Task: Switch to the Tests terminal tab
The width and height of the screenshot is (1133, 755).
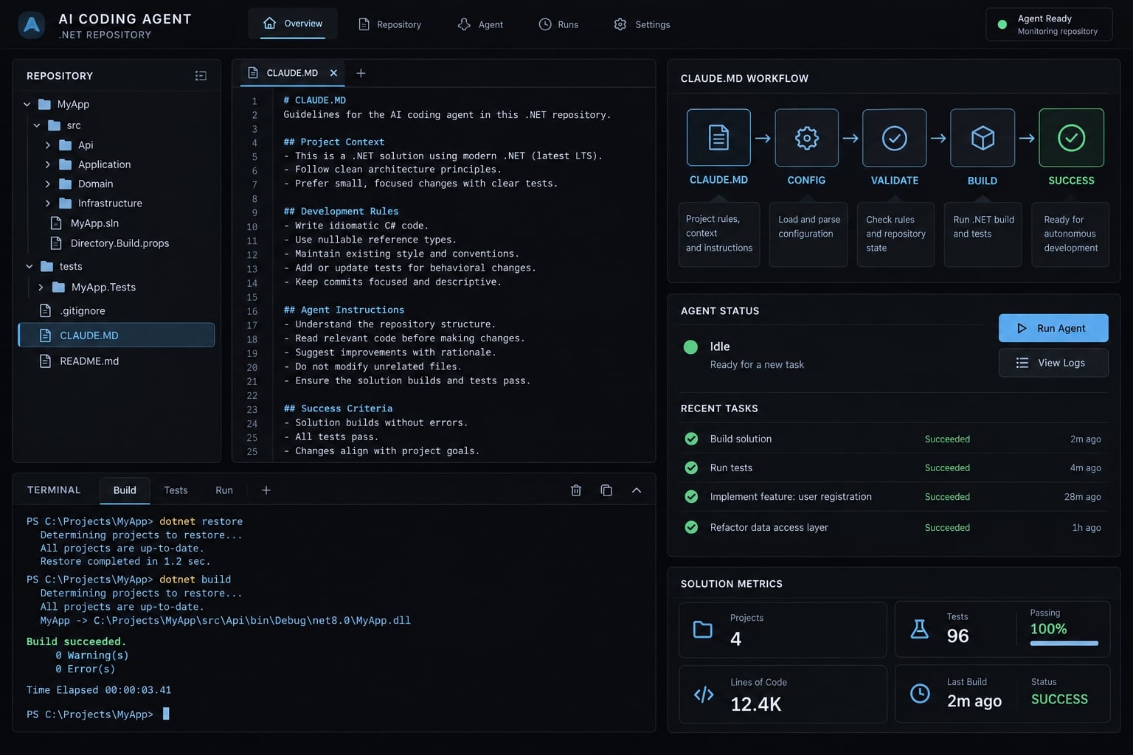Action: click(x=176, y=490)
